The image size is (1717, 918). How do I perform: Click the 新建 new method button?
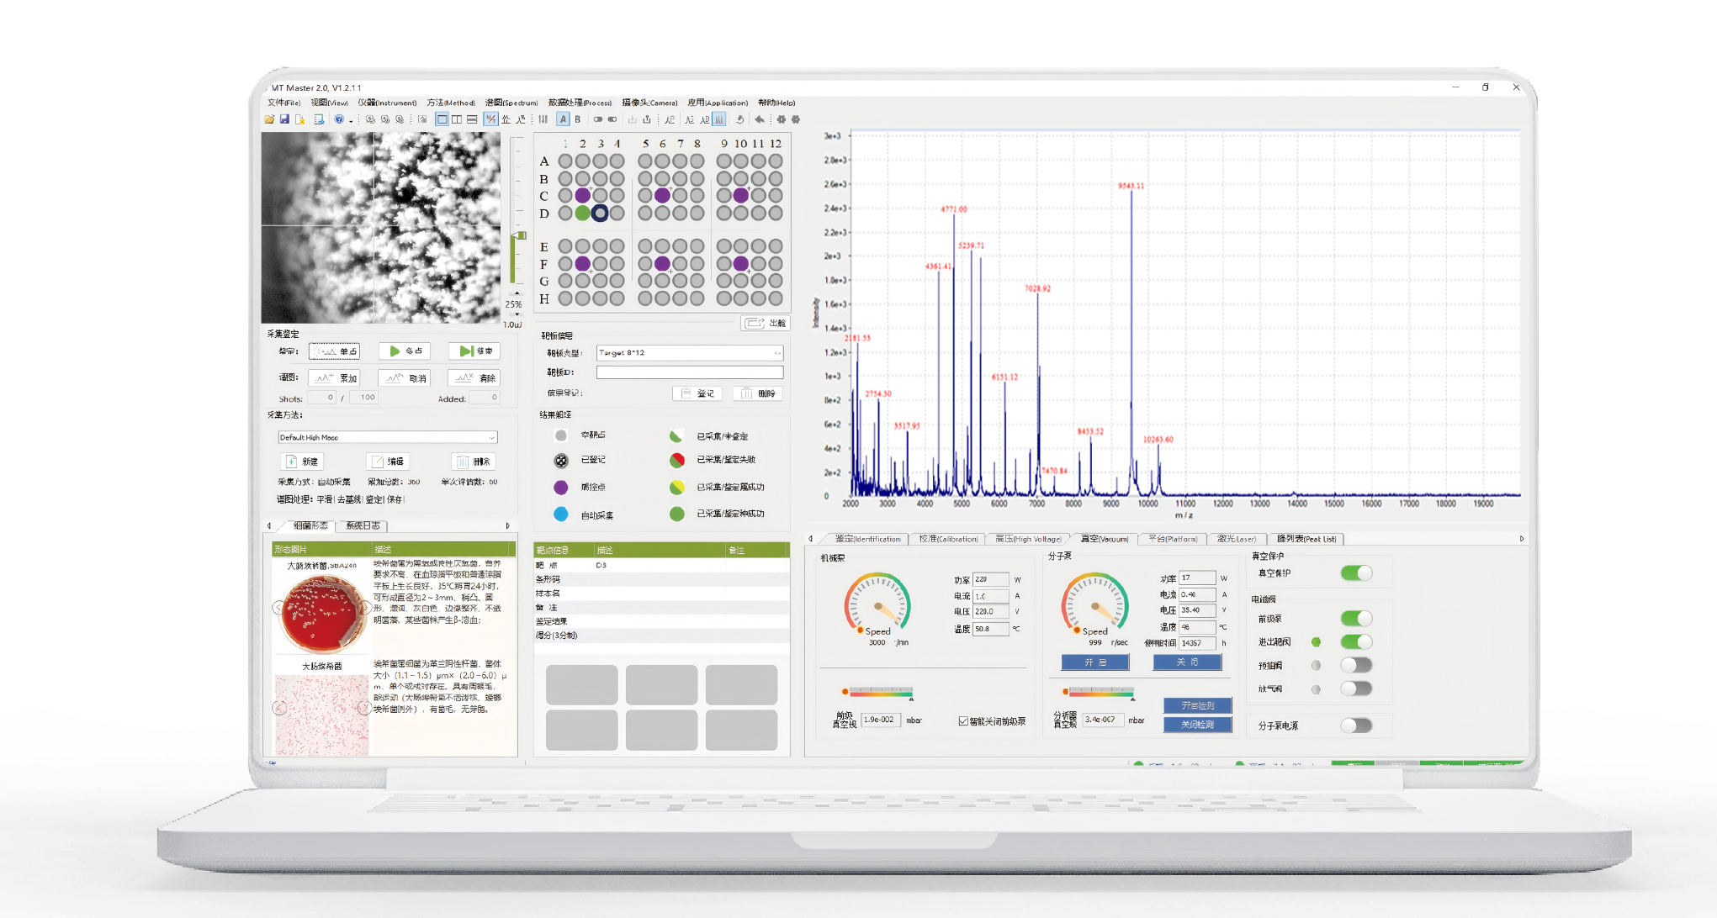click(x=302, y=462)
